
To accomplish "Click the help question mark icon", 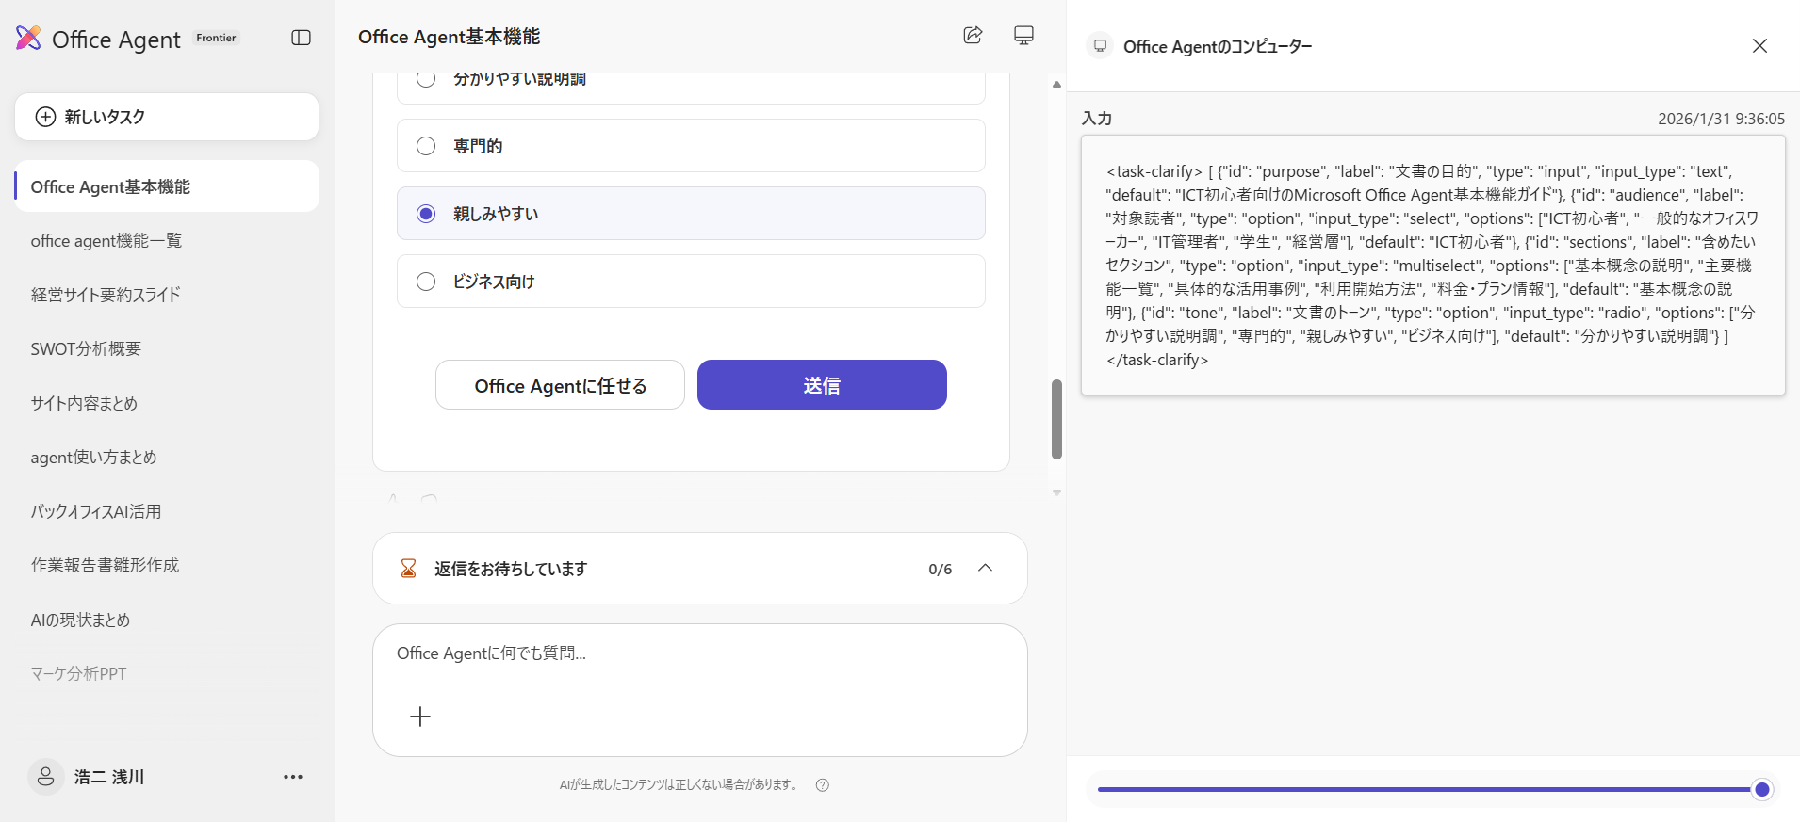I will pyautogui.click(x=823, y=785).
